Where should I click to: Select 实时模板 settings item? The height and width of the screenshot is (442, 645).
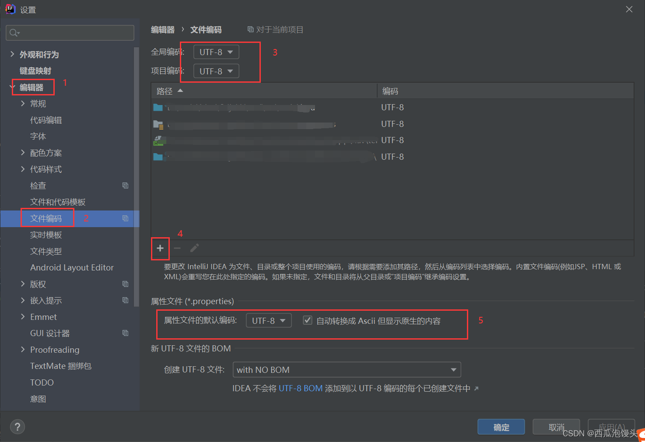pos(46,235)
